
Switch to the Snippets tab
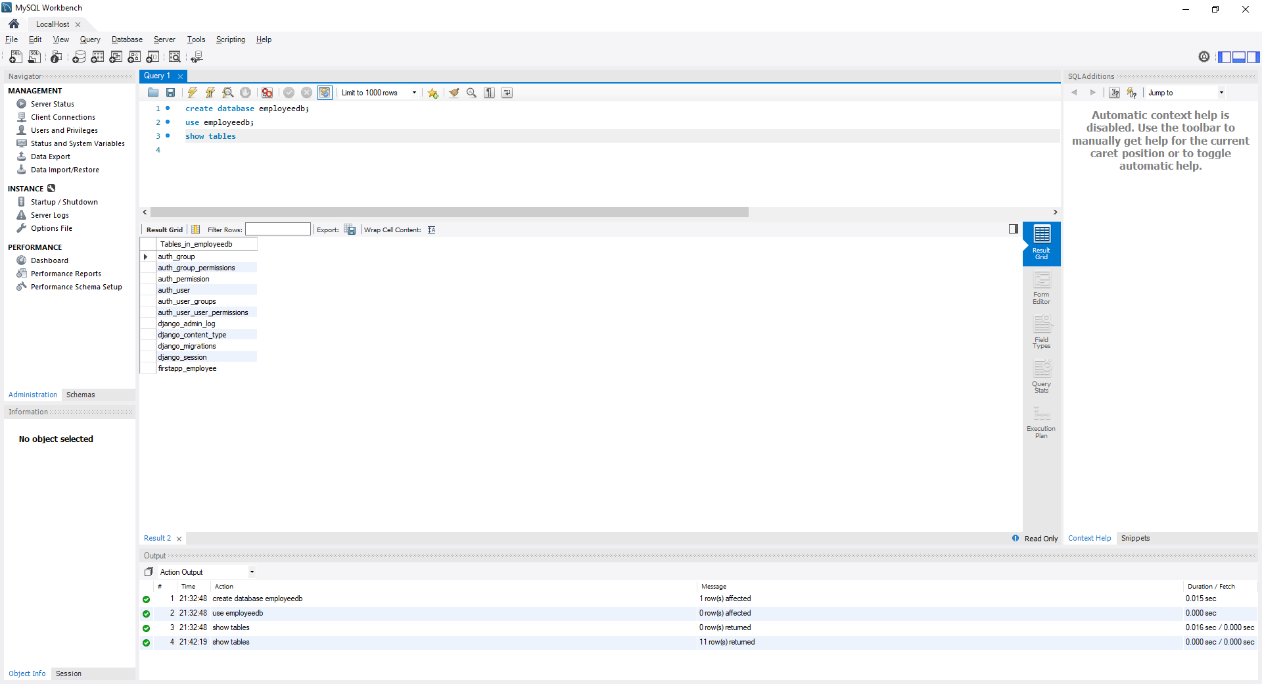[1135, 538]
